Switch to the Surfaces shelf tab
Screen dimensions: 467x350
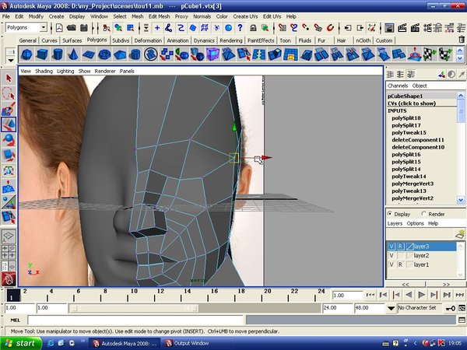pos(72,40)
